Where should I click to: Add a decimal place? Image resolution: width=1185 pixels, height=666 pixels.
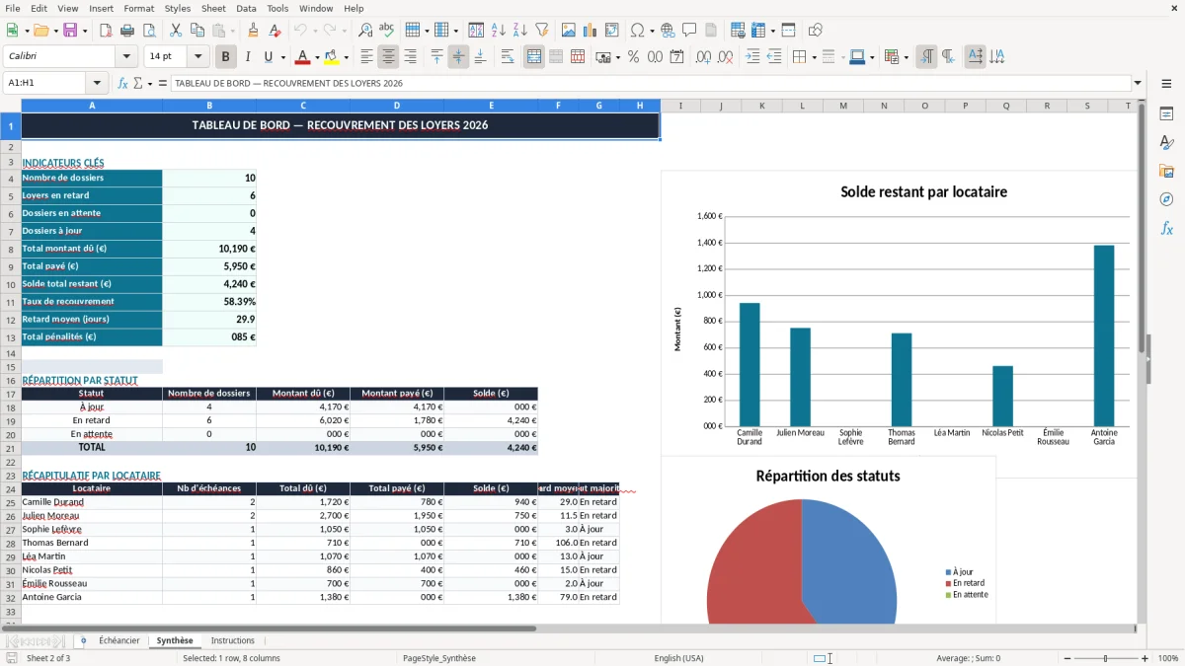(704, 57)
